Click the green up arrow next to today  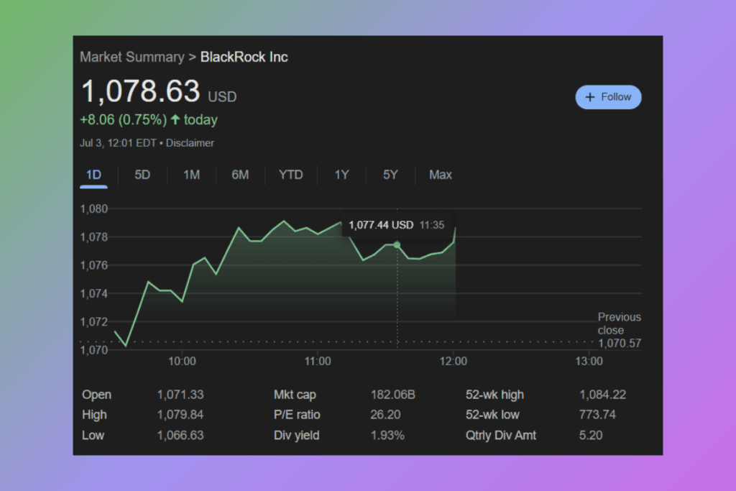175,120
